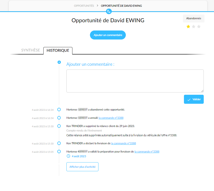This screenshot has width=214, height=191.
Task: Click 'Afficher plus d'activité'
Action: pos(82,167)
